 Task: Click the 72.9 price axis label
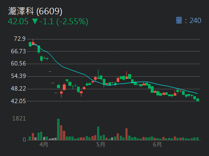(x=20, y=39)
